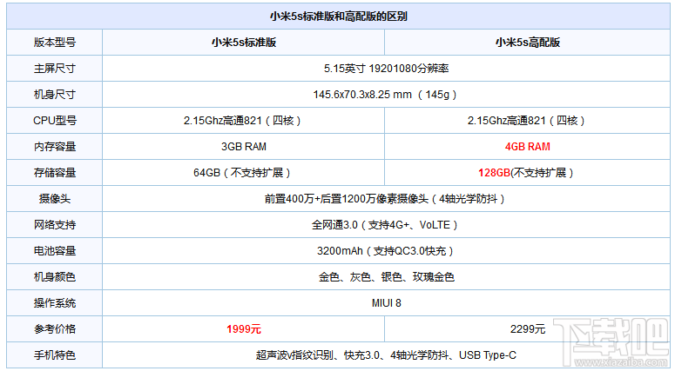Image resolution: width=675 pixels, height=371 pixels.
Task: Select the 版本型号 row header
Action: 55,42
